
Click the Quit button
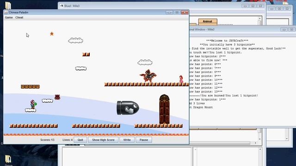(x=80, y=140)
